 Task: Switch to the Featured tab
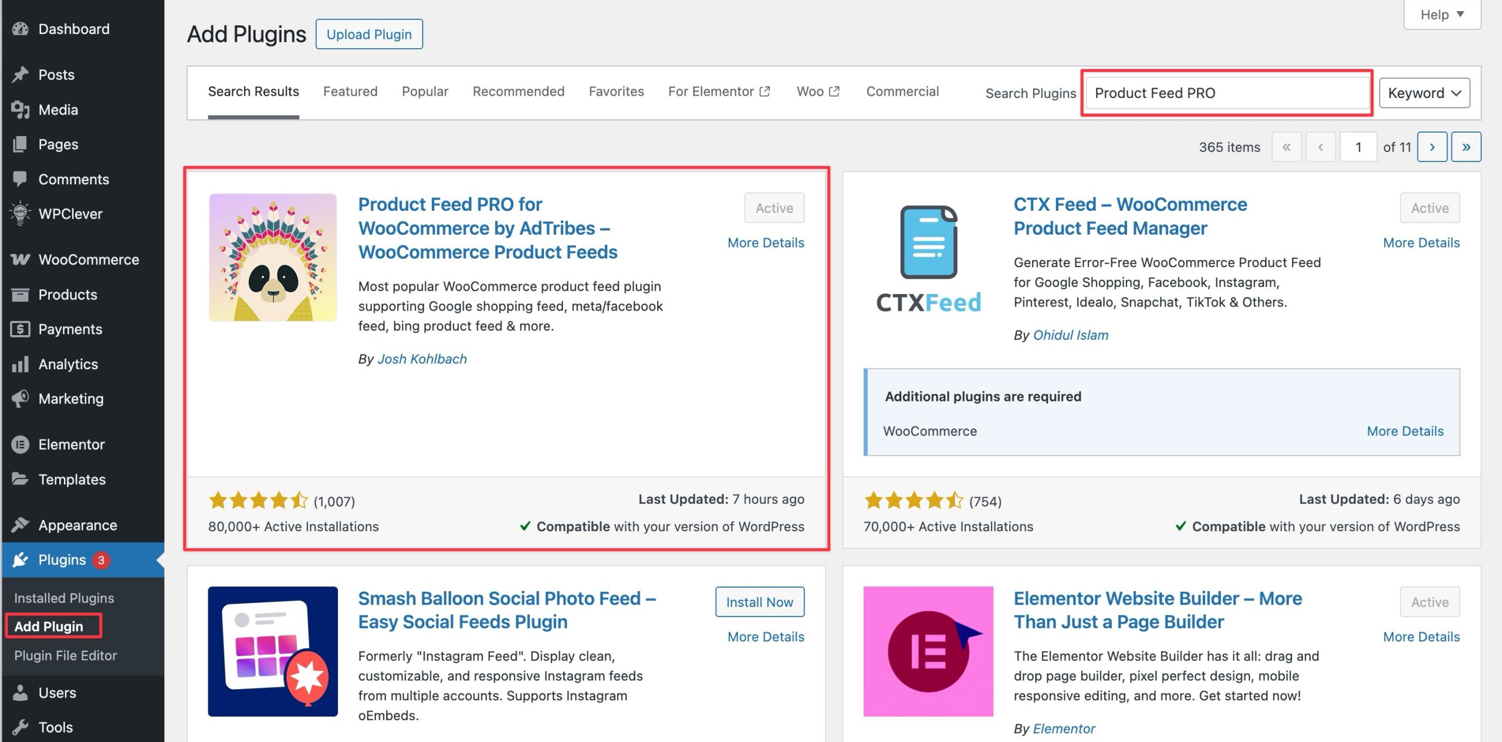pos(350,92)
